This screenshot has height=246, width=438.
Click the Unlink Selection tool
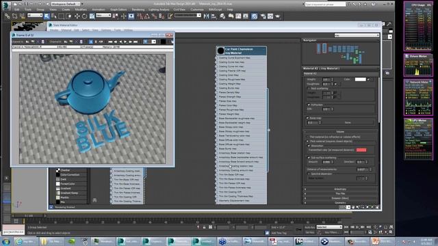tap(14, 16)
